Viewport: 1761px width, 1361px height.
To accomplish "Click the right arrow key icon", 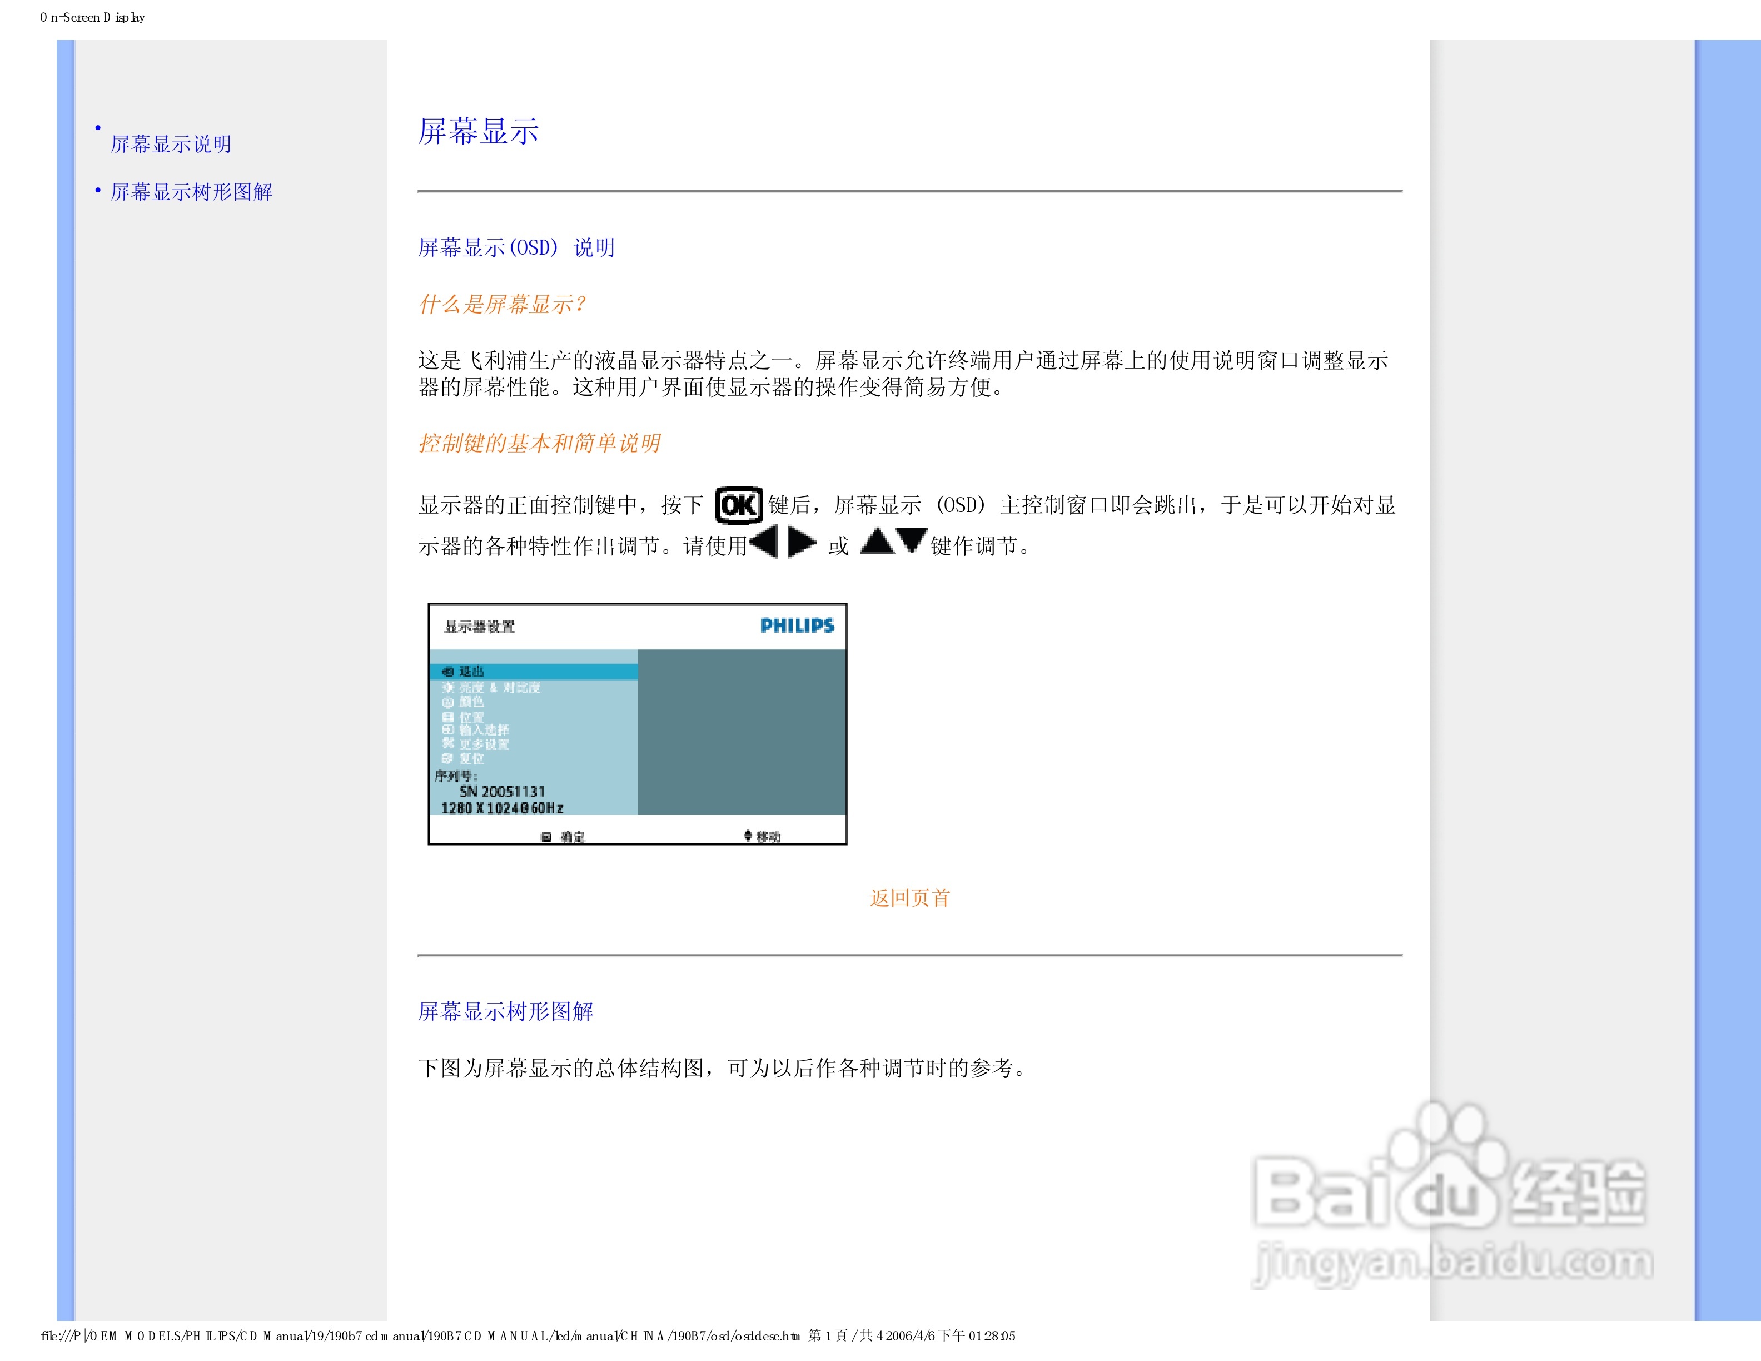I will pos(802,542).
